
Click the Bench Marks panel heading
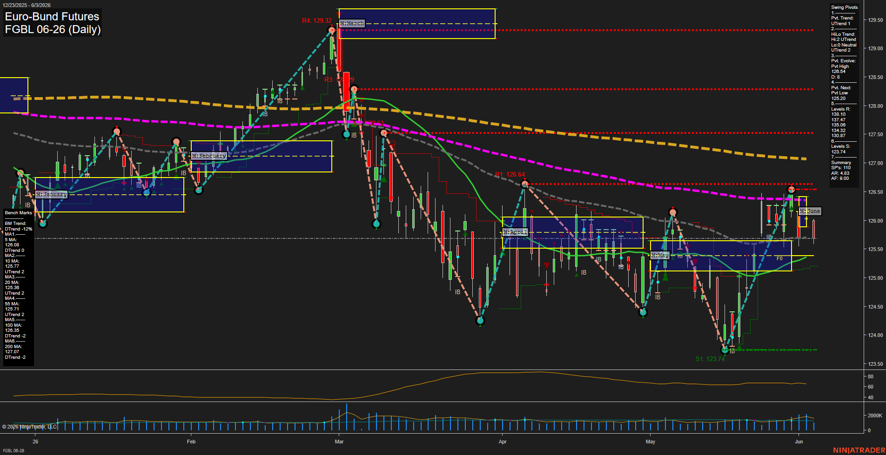(19, 213)
